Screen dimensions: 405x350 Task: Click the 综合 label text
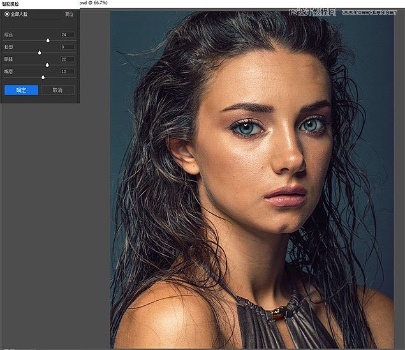tap(8, 34)
